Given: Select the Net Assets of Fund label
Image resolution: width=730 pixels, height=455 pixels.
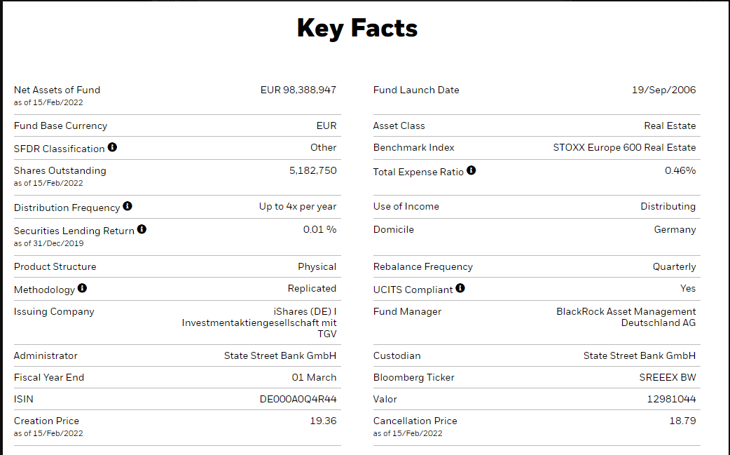Looking at the screenshot, I should coord(57,90).
